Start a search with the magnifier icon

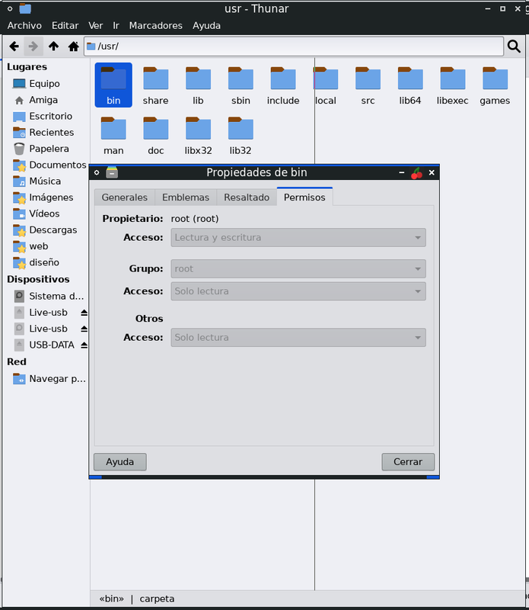click(x=514, y=47)
